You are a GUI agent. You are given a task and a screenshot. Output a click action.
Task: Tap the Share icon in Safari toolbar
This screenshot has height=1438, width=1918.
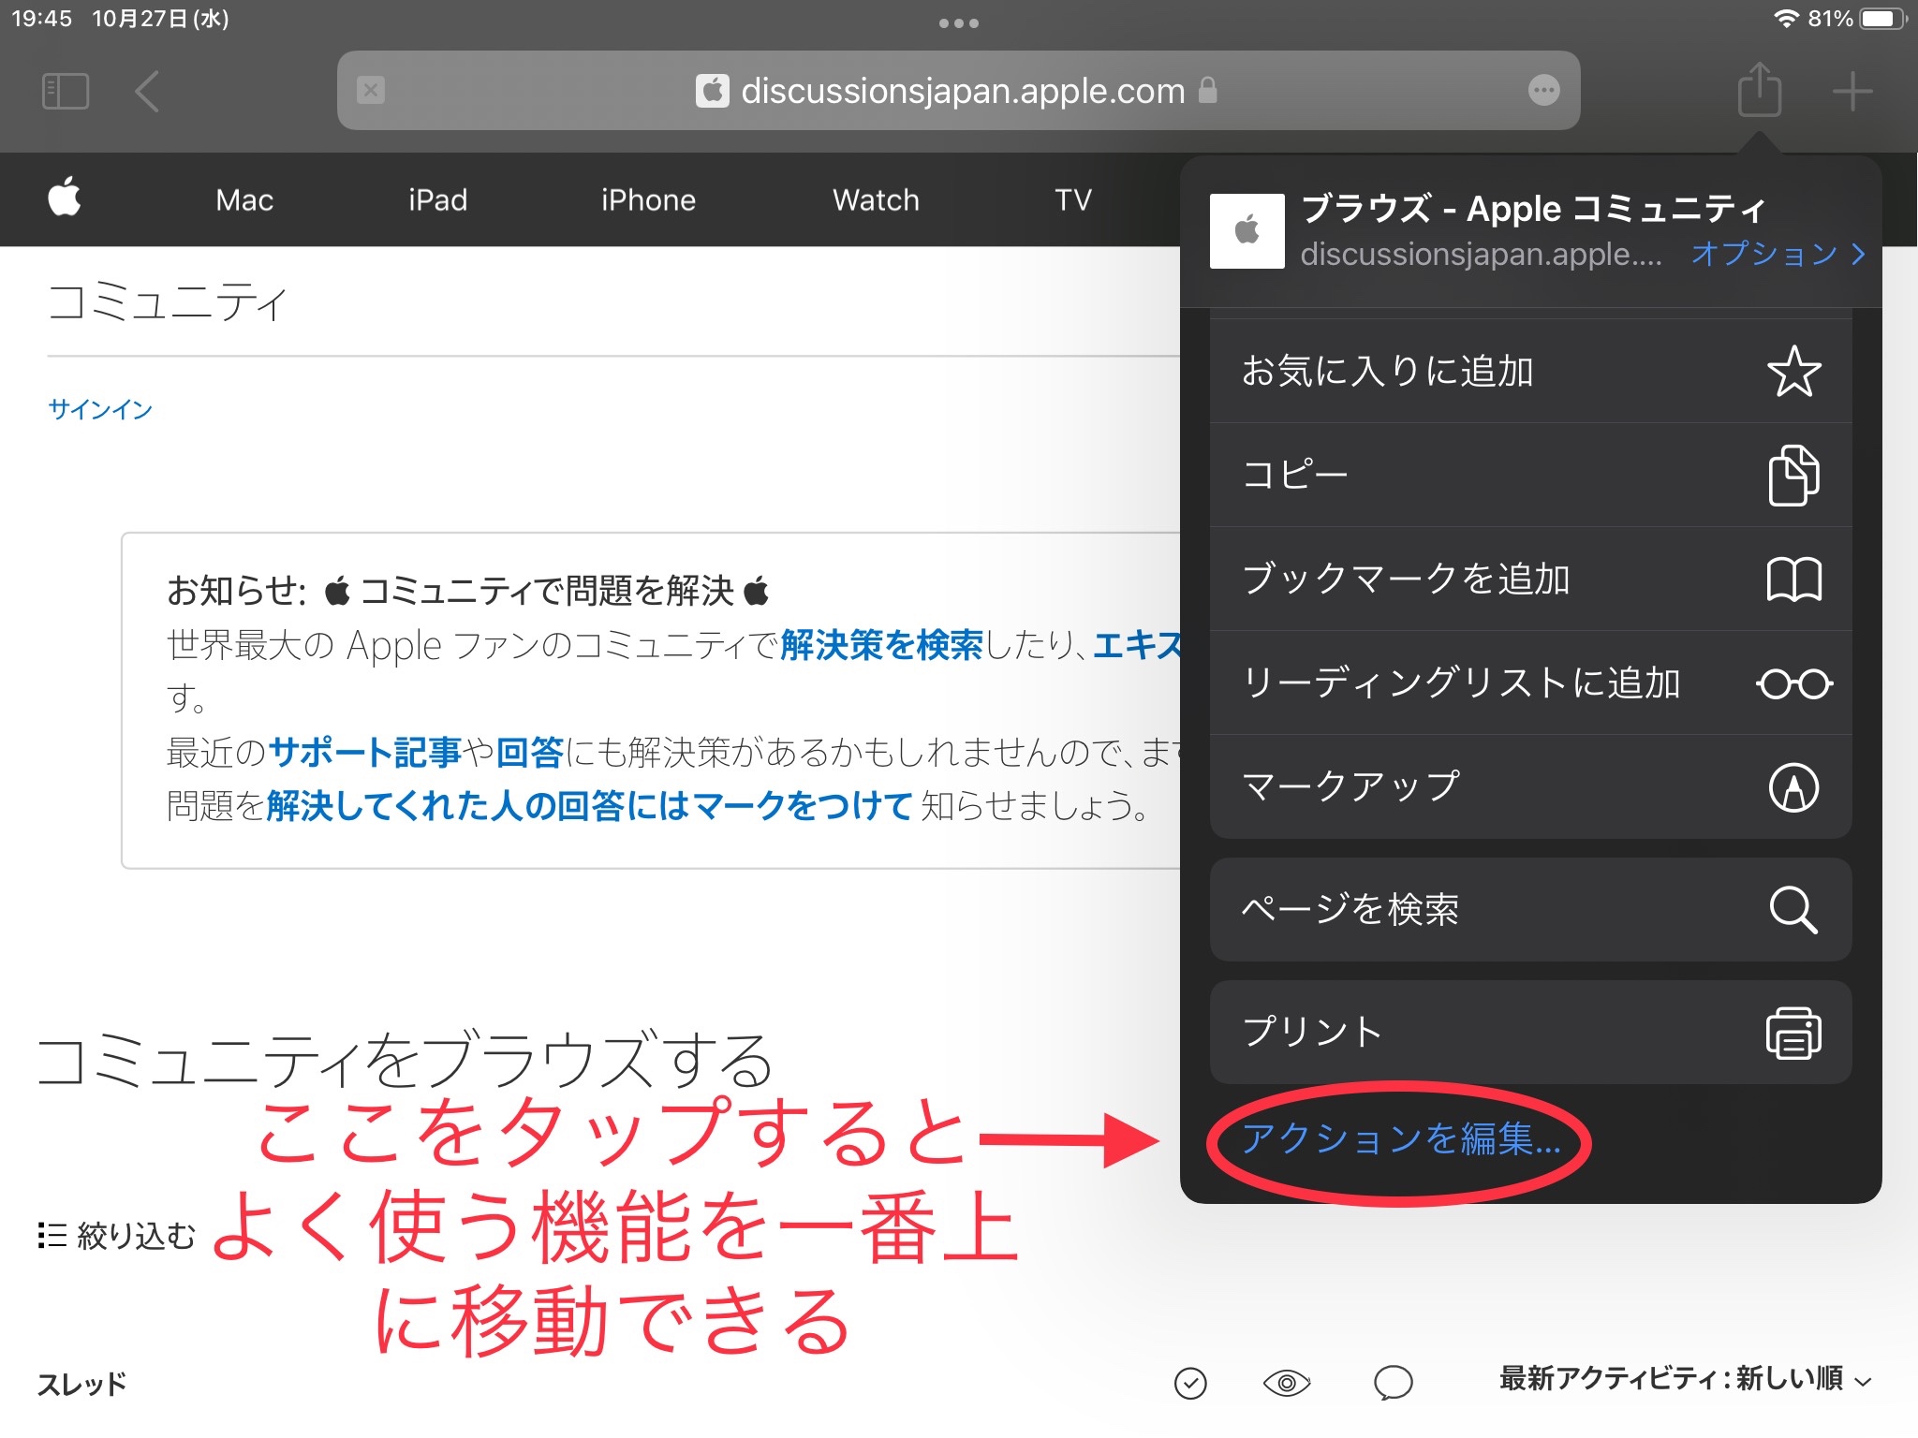tap(1759, 91)
